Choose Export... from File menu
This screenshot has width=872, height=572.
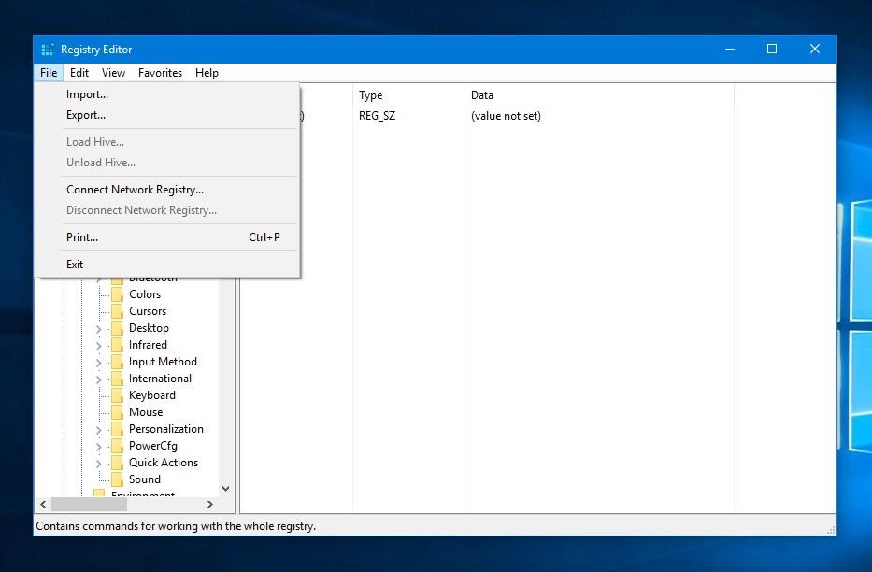(167, 115)
